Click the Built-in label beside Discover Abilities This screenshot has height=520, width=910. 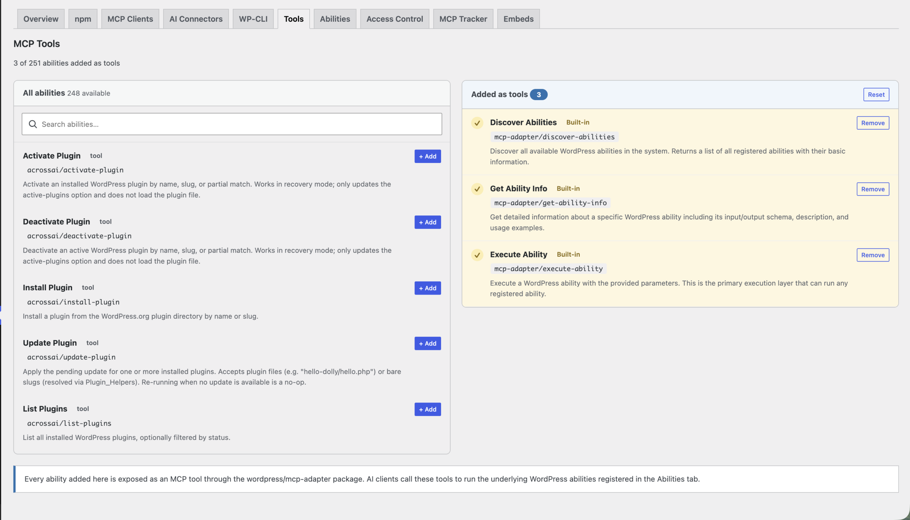click(578, 122)
